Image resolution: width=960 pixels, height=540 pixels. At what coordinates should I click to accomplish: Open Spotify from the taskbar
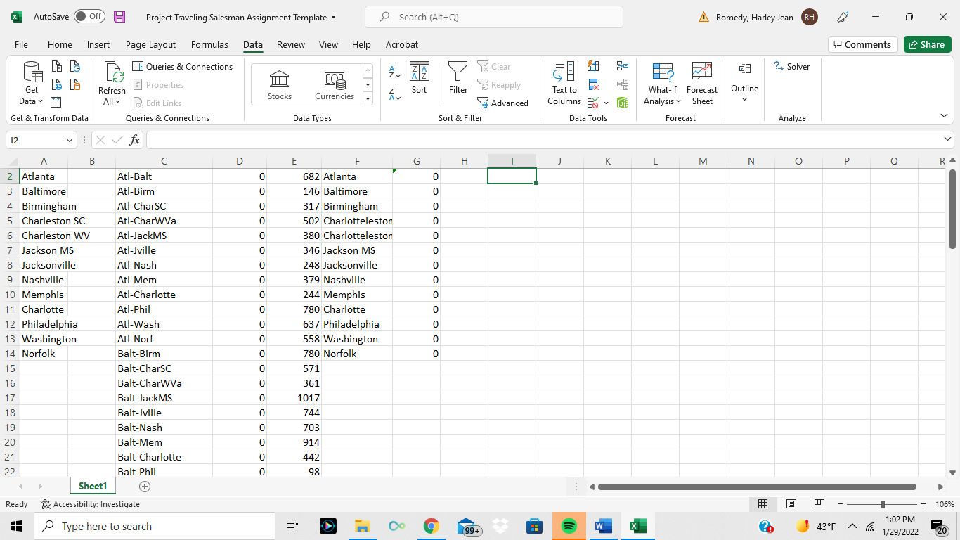click(569, 526)
